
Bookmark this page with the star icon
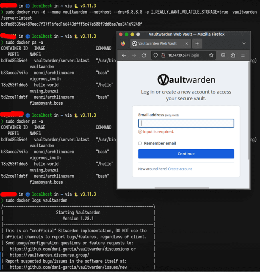click(x=211, y=55)
